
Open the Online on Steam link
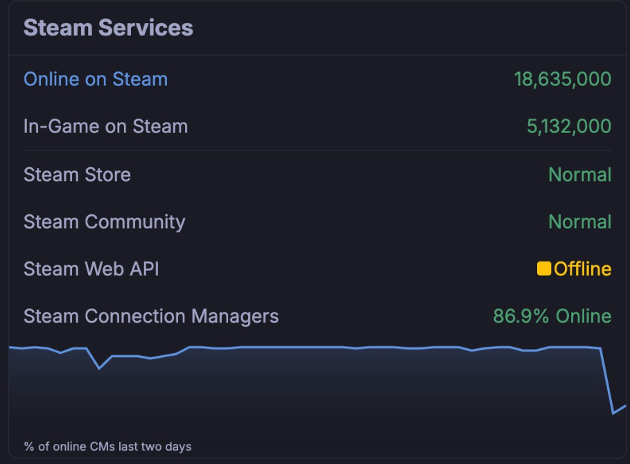[96, 79]
